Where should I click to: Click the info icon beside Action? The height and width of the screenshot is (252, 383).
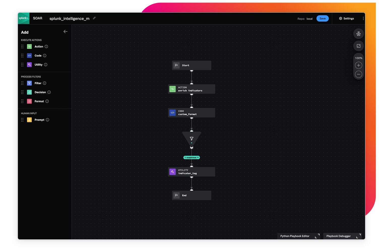[x=47, y=46]
